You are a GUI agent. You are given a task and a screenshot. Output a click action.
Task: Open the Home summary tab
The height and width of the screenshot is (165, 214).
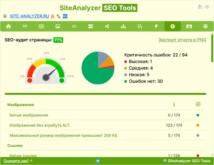click(x=8, y=26)
